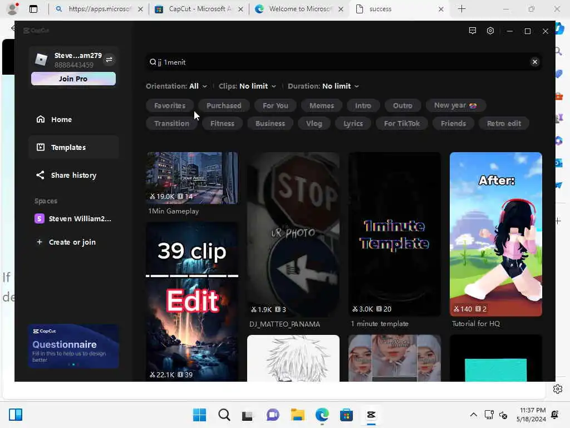Select the Favorites category
The width and height of the screenshot is (570, 428).
click(170, 105)
